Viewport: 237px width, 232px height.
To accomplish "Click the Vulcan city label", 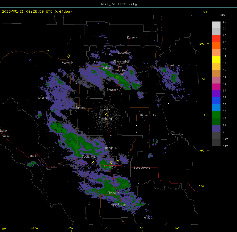I will click(x=149, y=218).
